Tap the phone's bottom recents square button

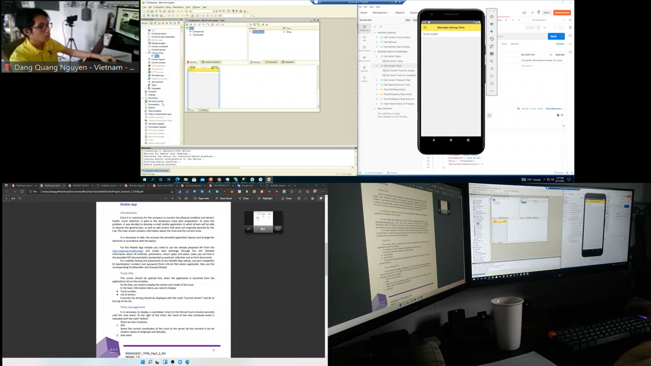click(x=468, y=140)
